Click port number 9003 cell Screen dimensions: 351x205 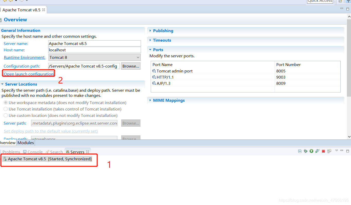(x=308, y=77)
